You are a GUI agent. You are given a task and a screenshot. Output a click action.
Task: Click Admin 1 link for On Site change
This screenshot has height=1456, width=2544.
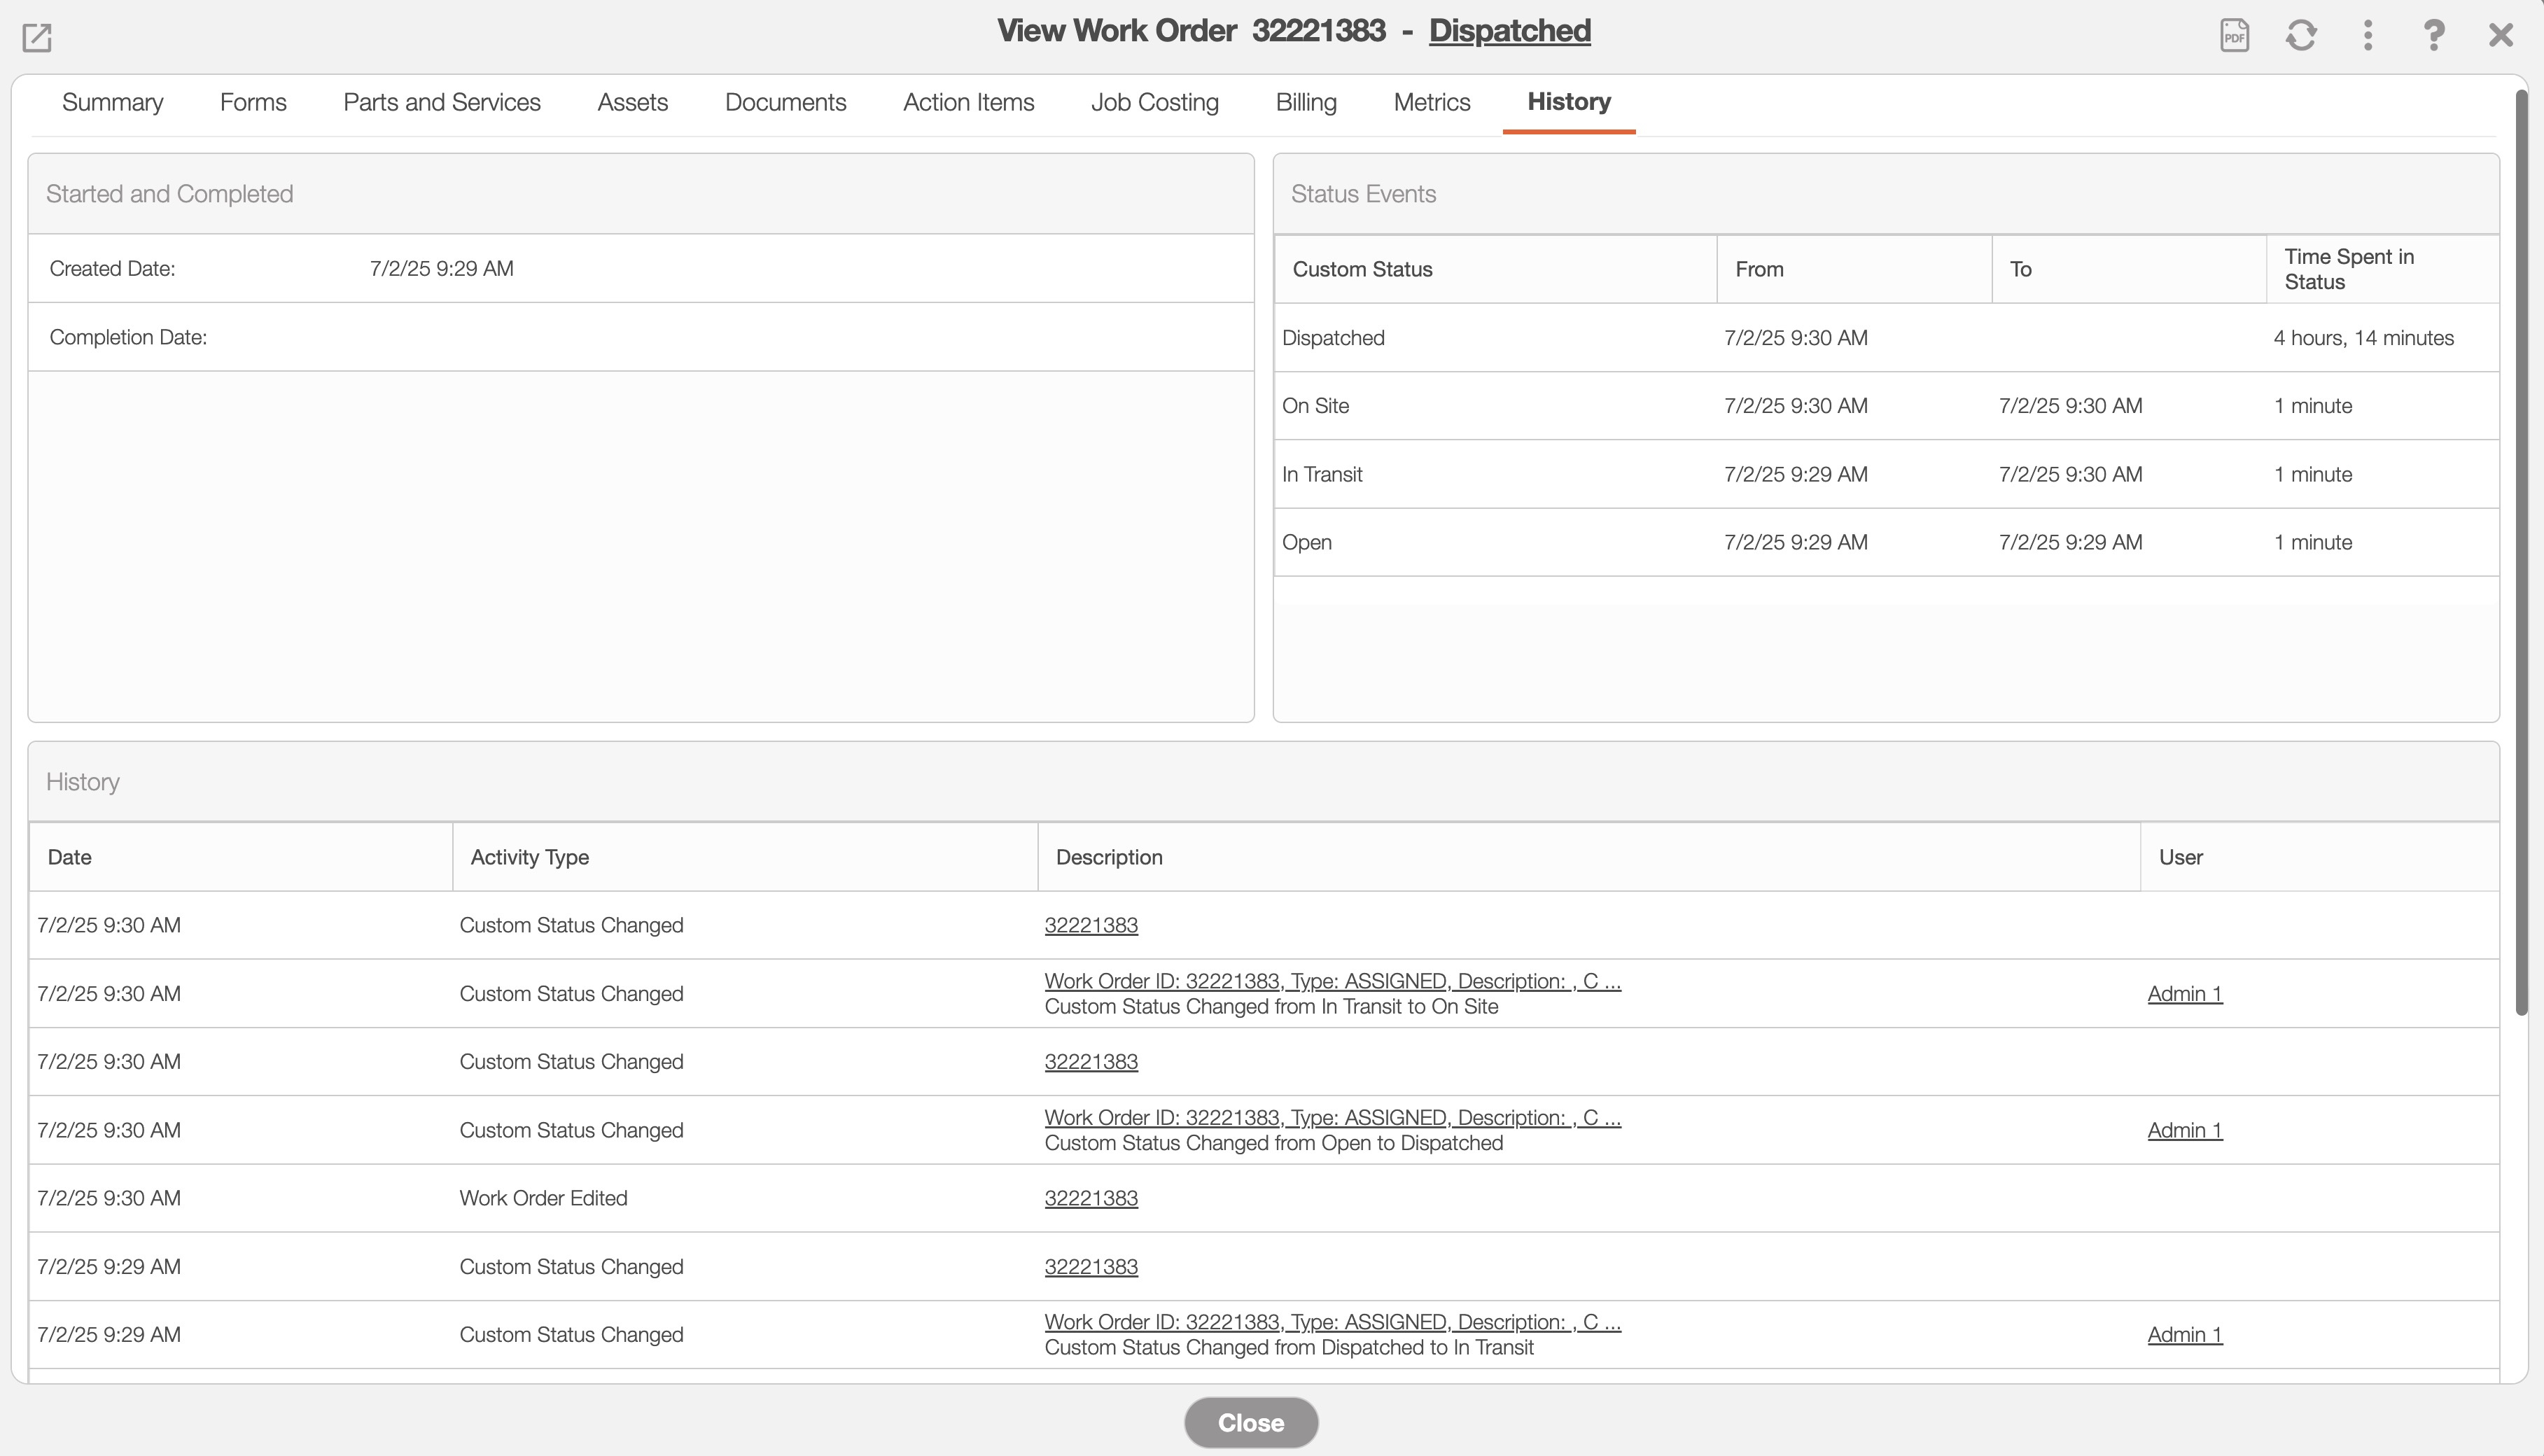(x=2184, y=994)
